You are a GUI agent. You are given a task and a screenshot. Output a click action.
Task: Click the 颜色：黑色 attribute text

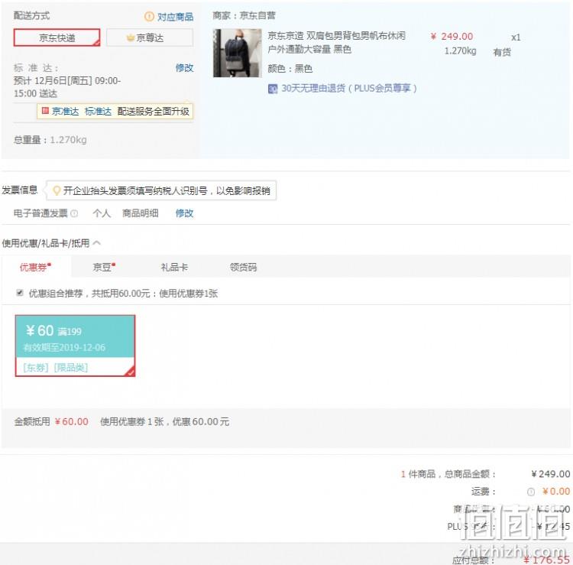pos(290,69)
